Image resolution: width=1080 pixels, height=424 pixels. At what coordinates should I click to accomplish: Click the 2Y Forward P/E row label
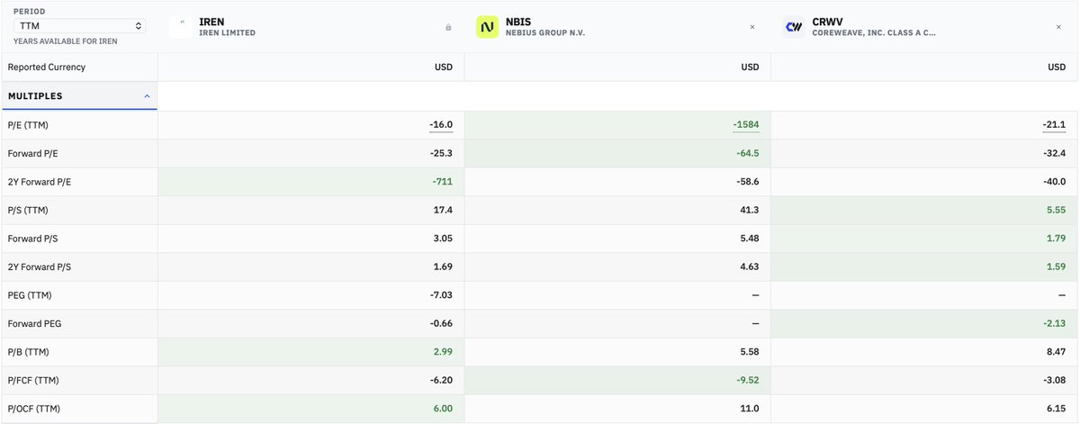40,183
